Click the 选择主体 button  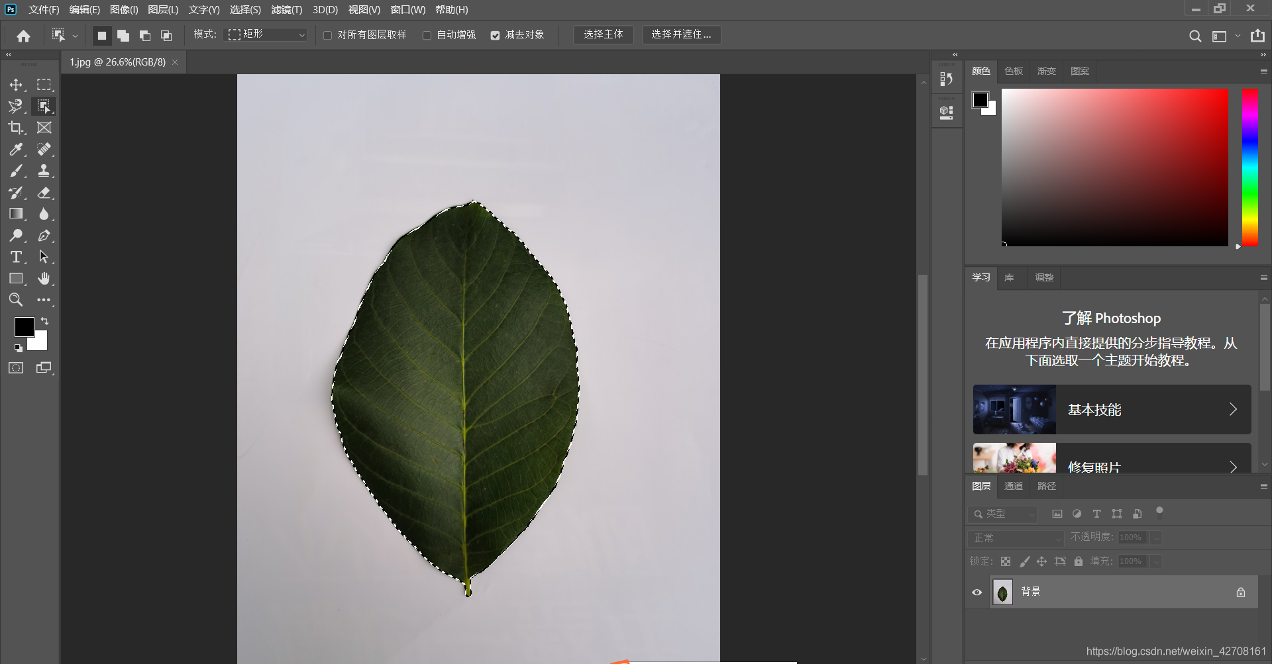603,34
